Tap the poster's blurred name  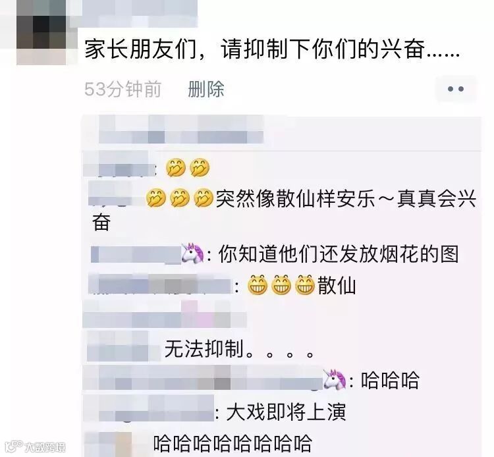click(x=140, y=13)
